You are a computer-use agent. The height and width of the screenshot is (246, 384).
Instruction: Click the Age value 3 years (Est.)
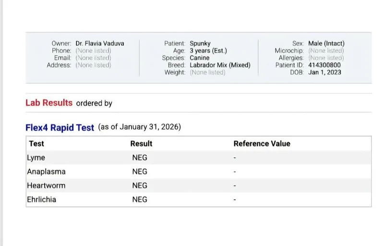pos(208,50)
